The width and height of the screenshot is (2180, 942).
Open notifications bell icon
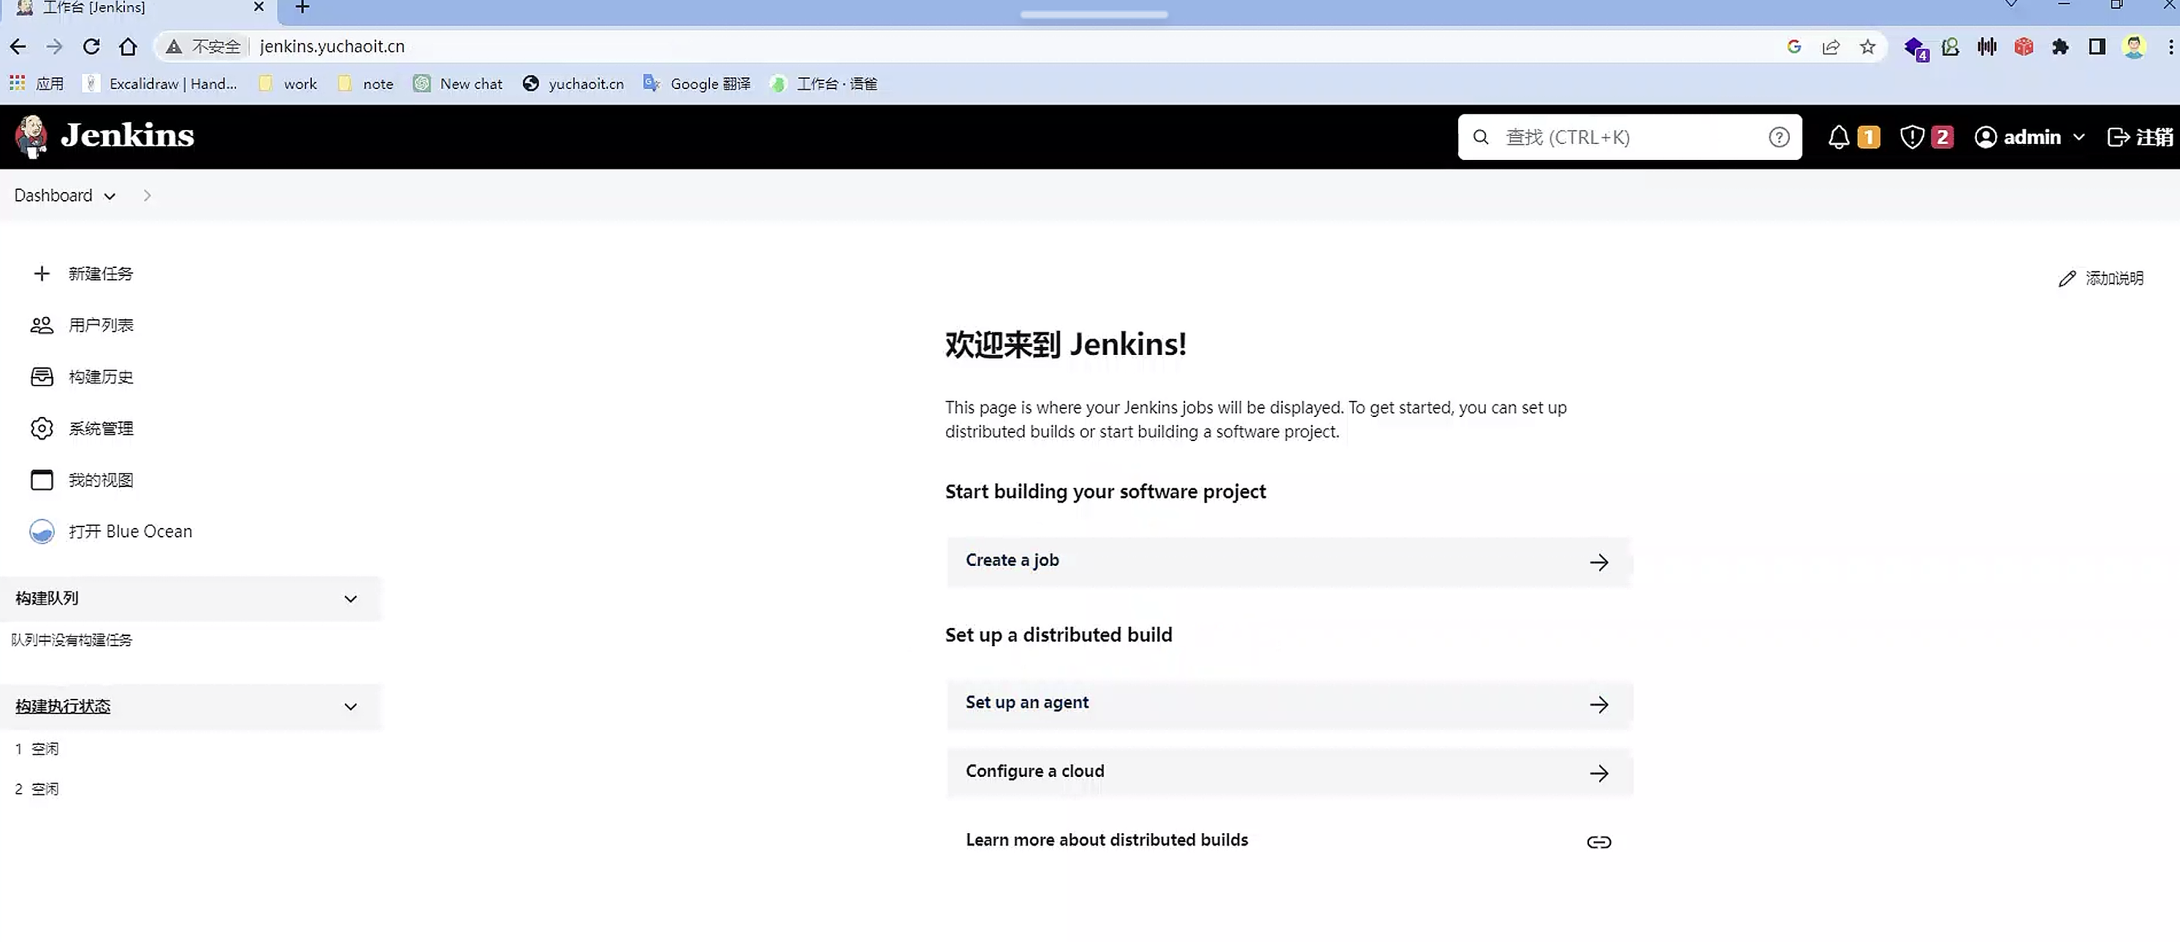pos(1838,137)
